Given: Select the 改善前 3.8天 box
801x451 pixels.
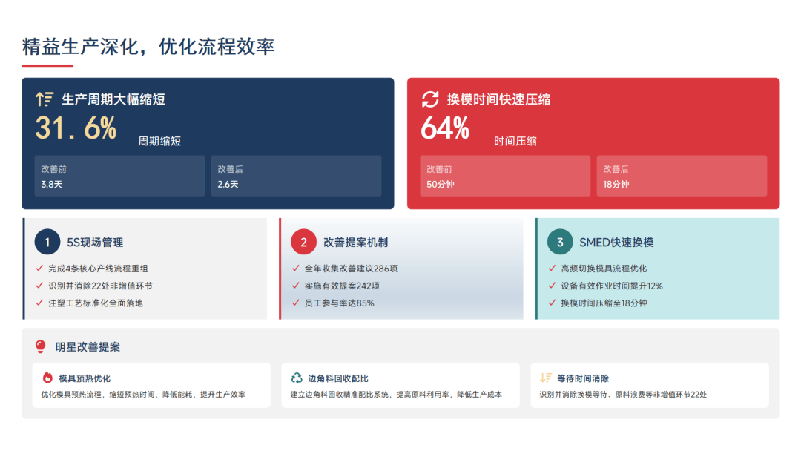Looking at the screenshot, I should tap(119, 176).
